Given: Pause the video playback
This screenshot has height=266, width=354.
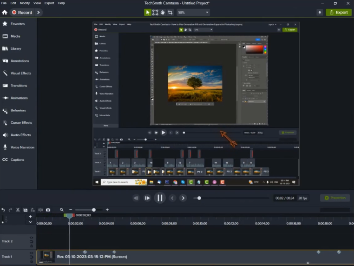Looking at the screenshot, I should 159,198.
